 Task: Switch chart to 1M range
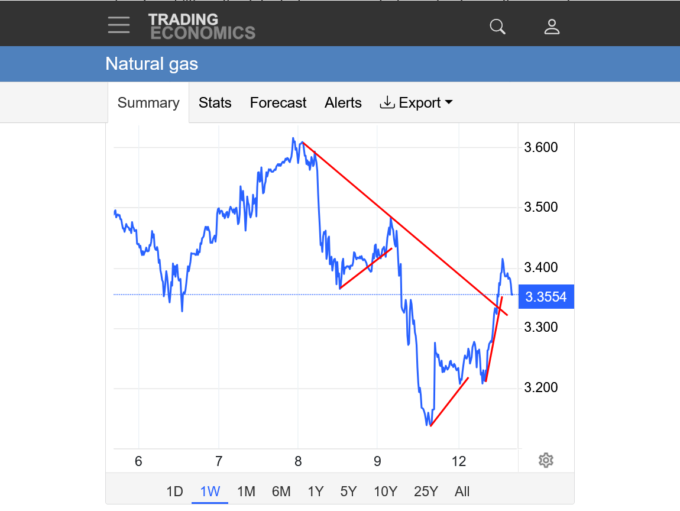[x=246, y=491]
